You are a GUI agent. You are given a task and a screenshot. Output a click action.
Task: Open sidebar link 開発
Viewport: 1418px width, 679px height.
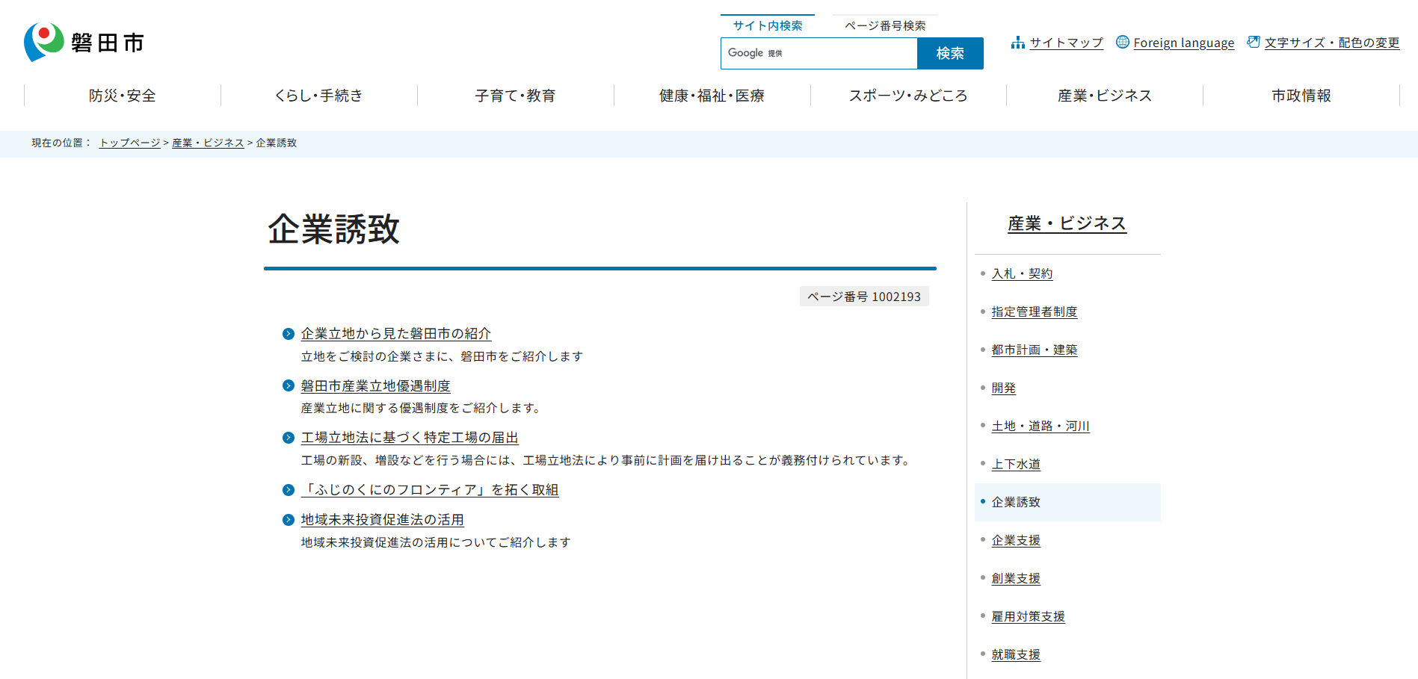coord(1004,388)
